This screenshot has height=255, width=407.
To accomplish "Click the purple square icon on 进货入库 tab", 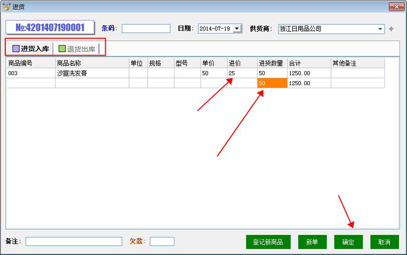I will click(x=16, y=48).
